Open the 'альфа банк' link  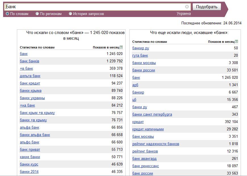point(30,128)
